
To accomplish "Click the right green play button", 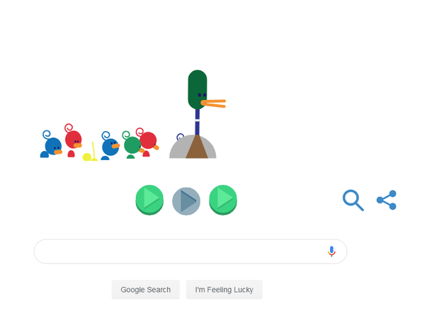I will pyautogui.click(x=223, y=200).
